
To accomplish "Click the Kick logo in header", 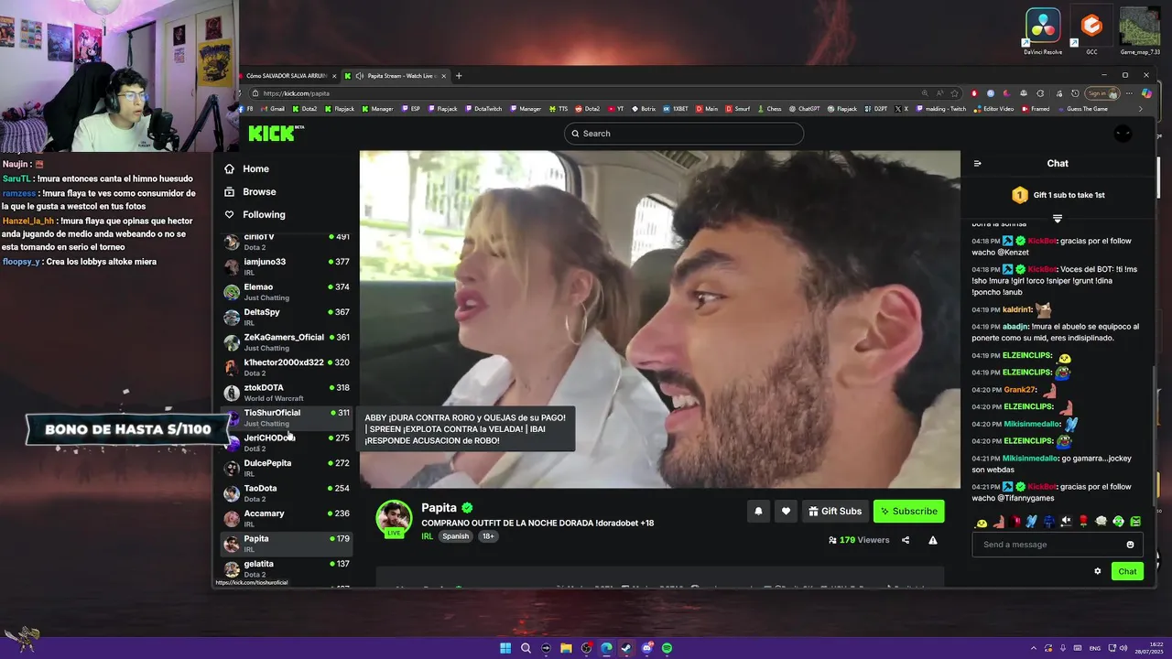I will (x=275, y=134).
